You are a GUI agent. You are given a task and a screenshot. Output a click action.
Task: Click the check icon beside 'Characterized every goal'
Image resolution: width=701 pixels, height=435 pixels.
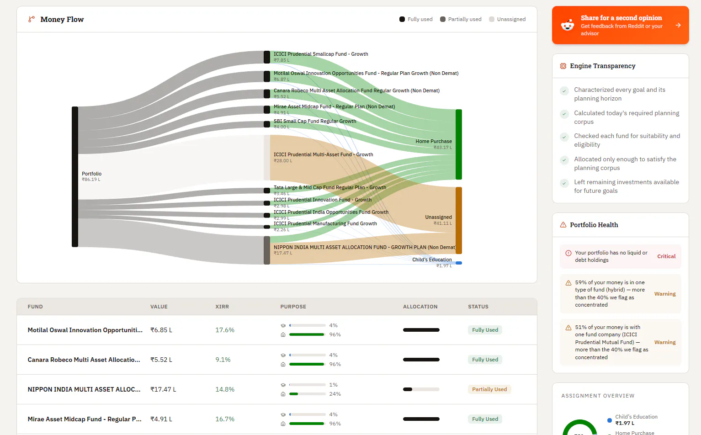pos(564,91)
